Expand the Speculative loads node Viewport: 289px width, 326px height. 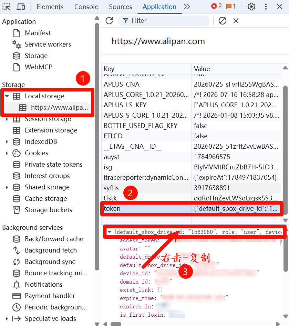click(7, 318)
